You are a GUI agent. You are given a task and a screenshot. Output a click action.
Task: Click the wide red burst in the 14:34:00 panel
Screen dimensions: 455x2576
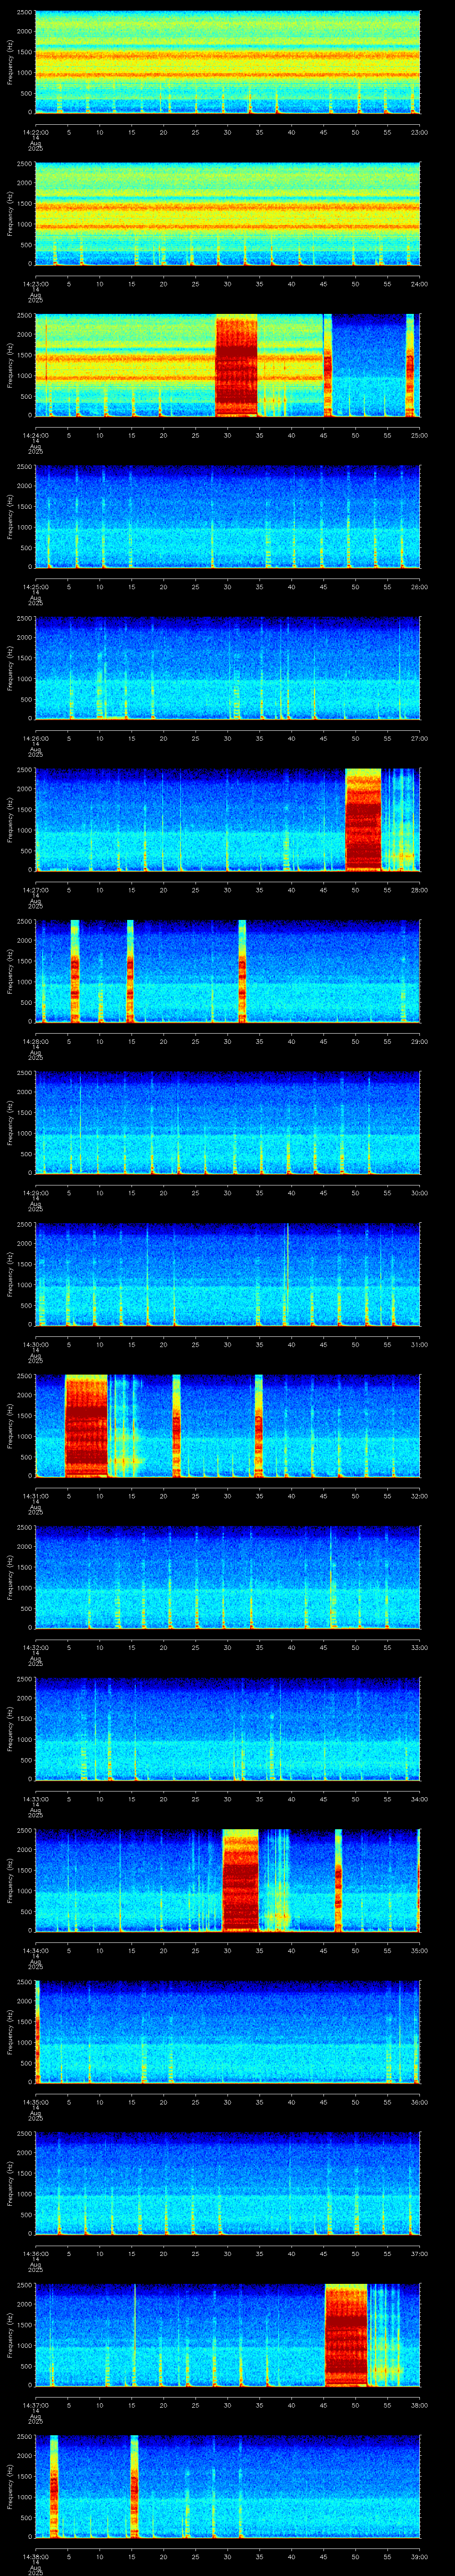click(240, 1880)
